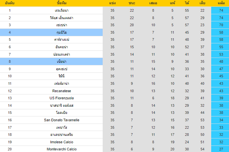Viewport: 229px width, 152px height.
Task: Click the อันดับ rank column header
Action: [x=10, y=3]
